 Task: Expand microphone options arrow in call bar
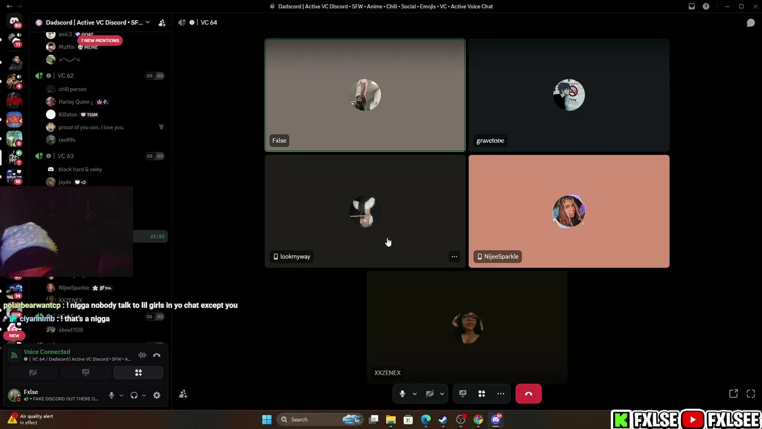pyautogui.click(x=414, y=394)
